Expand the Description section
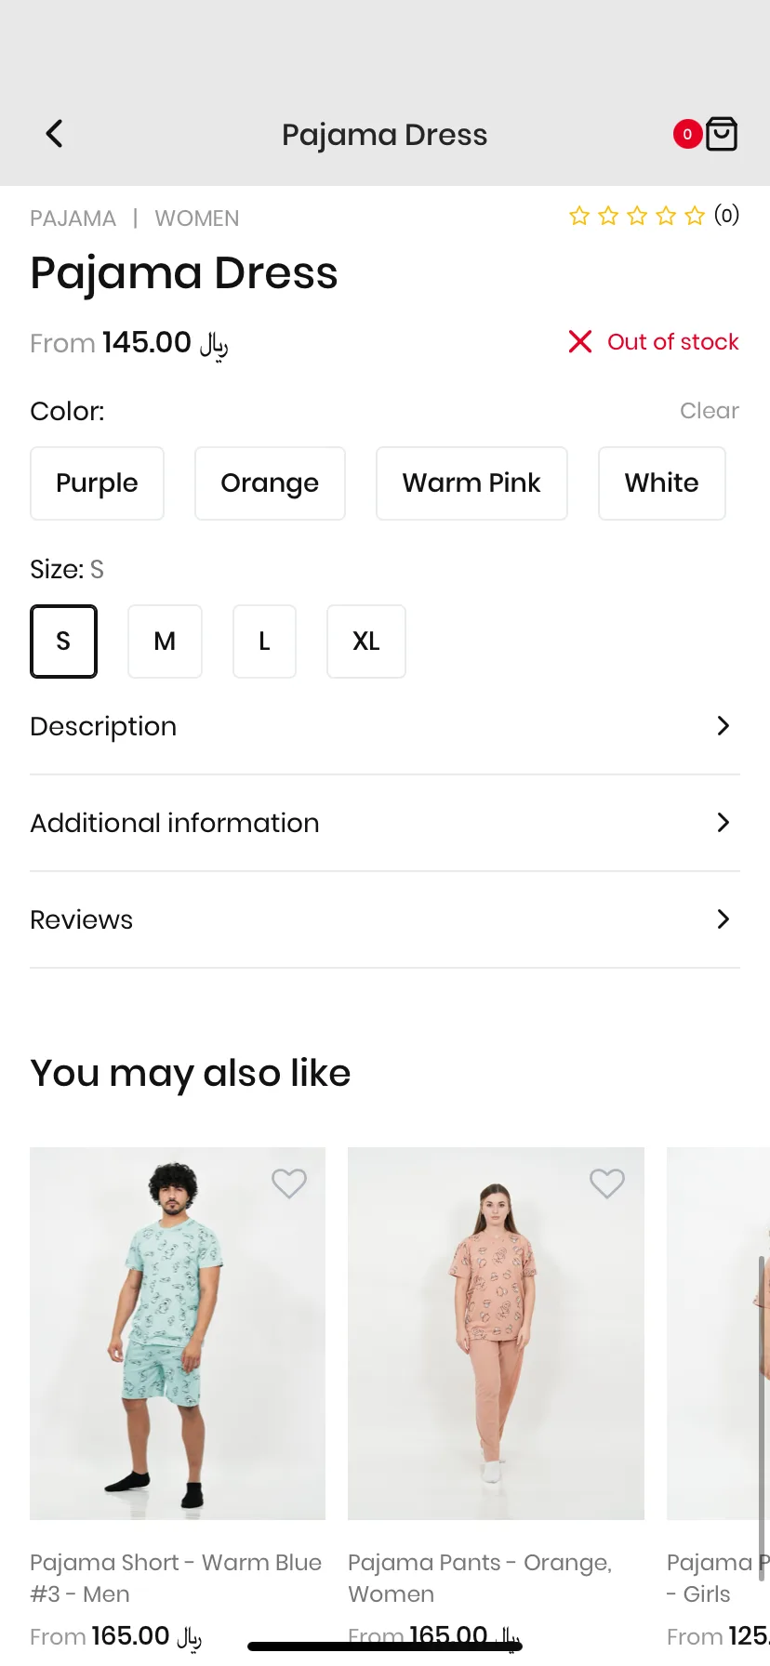This screenshot has height=1666, width=770. pyautogui.click(x=385, y=726)
